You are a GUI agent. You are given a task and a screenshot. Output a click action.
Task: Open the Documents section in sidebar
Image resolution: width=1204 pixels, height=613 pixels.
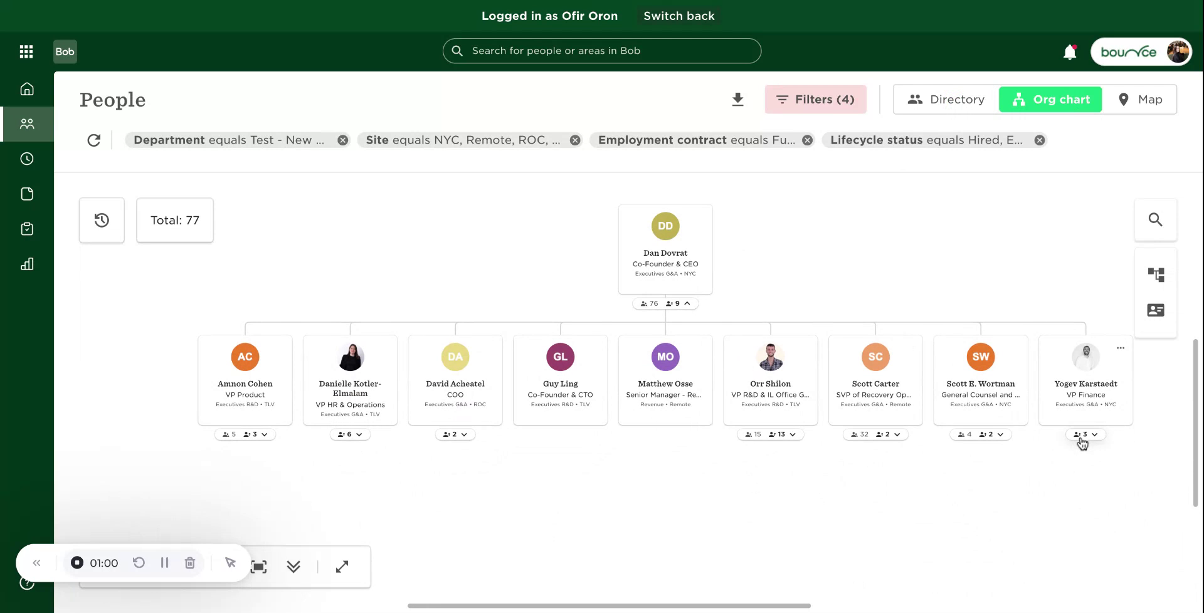(27, 194)
